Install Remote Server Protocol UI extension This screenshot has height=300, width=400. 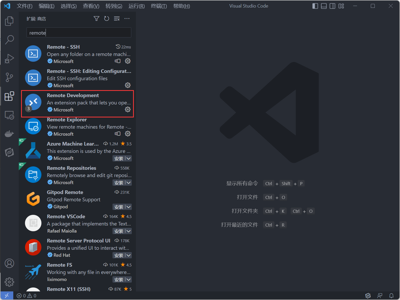(x=119, y=255)
